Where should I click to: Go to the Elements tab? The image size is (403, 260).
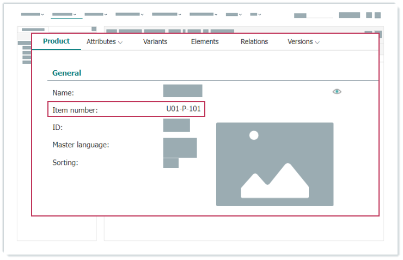click(x=205, y=42)
